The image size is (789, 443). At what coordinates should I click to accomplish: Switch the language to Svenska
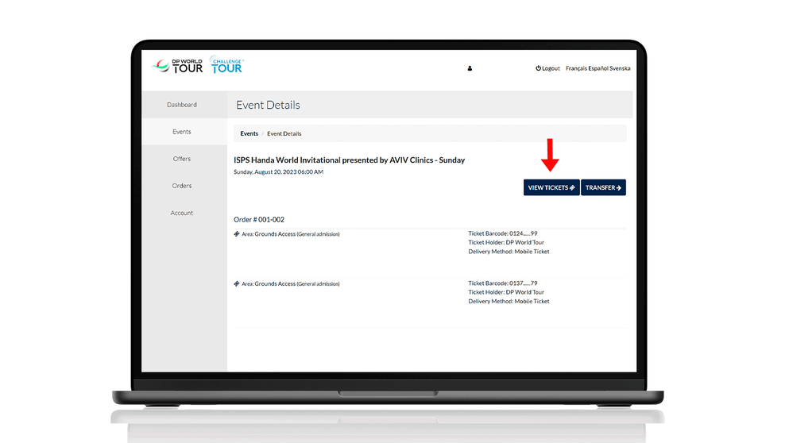tap(620, 68)
